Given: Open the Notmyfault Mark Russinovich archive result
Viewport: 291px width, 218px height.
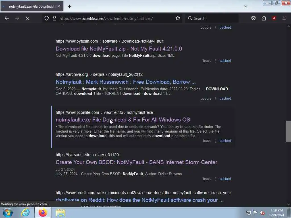Looking at the screenshot, I should click(126, 82).
